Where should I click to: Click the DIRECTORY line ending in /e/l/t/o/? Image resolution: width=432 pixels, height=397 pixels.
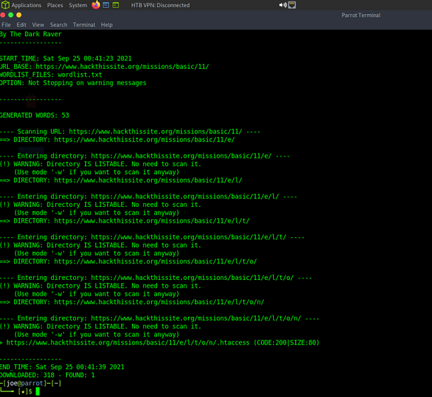128,261
